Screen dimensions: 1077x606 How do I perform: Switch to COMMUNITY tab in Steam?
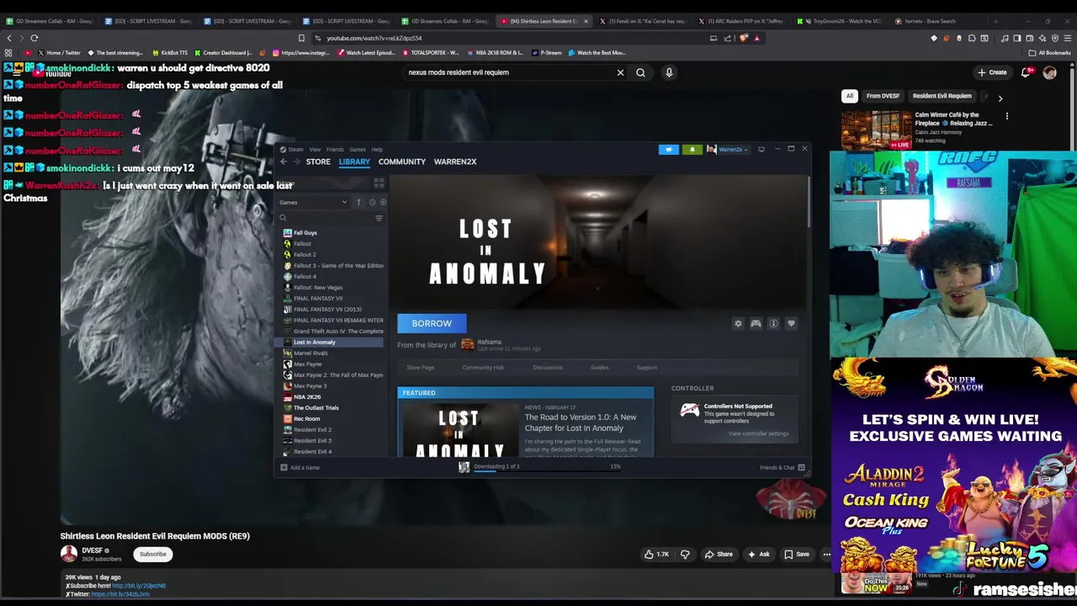point(402,162)
